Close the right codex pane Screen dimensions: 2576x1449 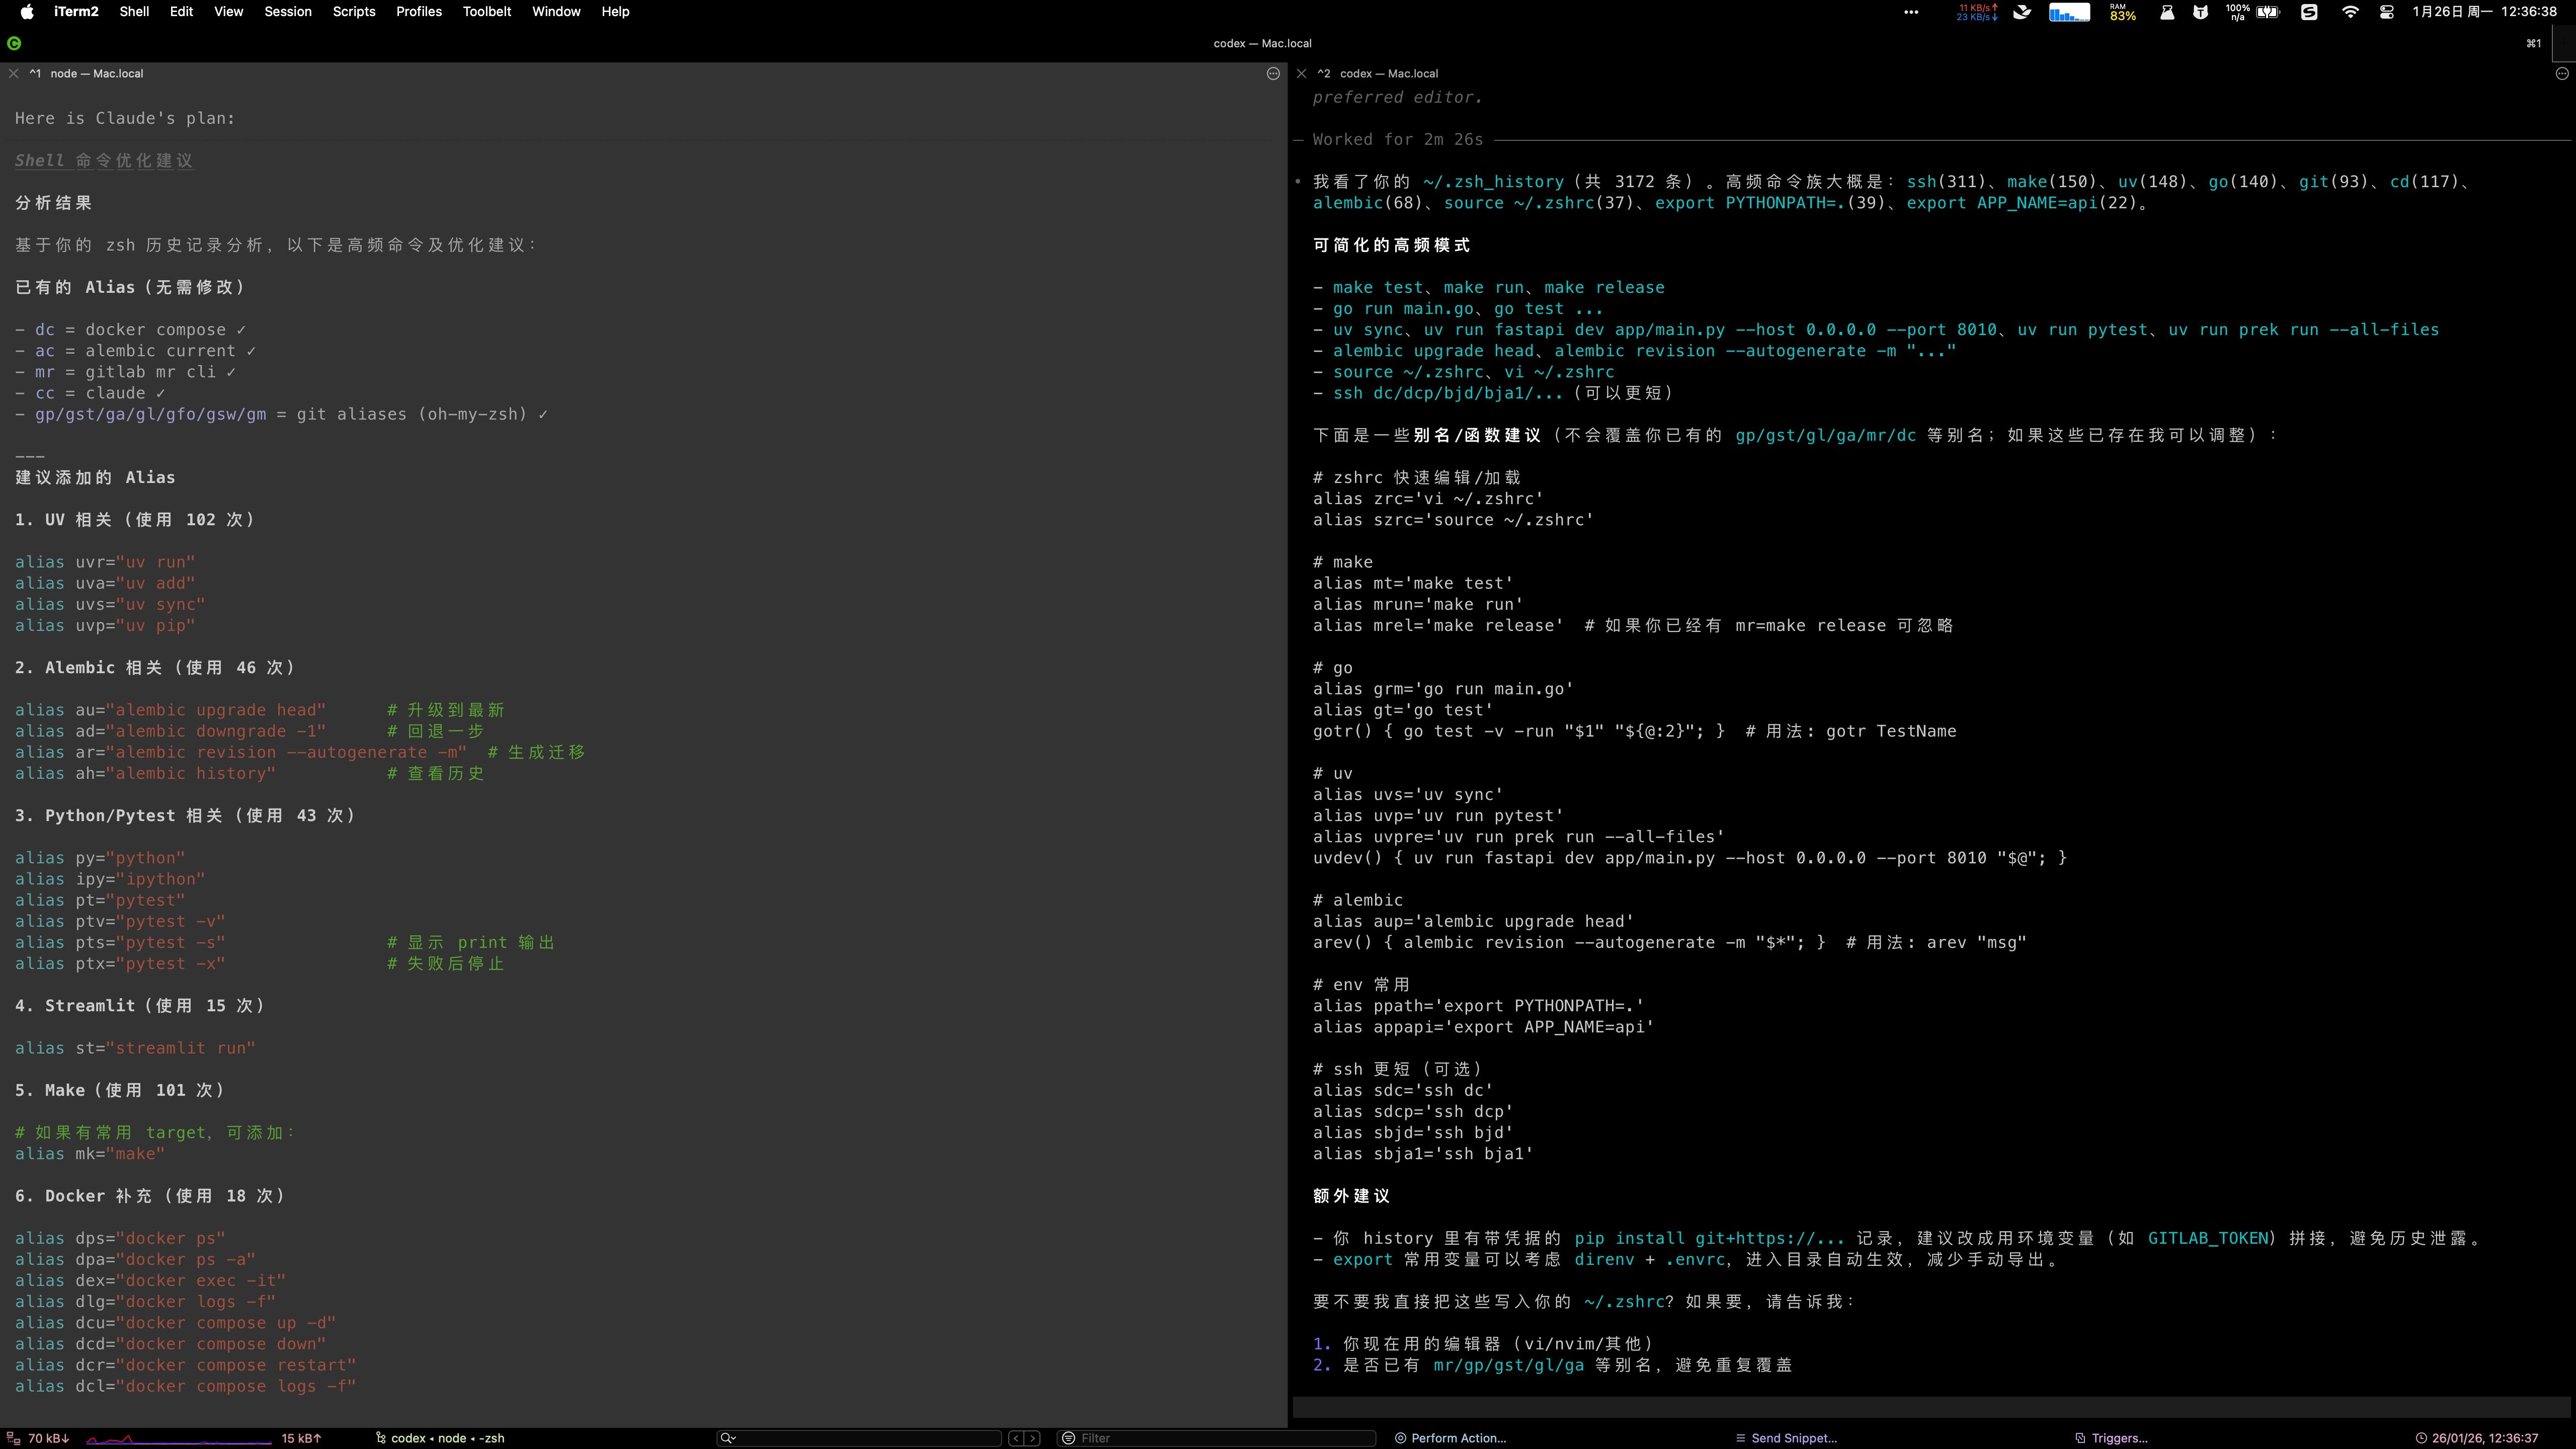pos(1301,73)
